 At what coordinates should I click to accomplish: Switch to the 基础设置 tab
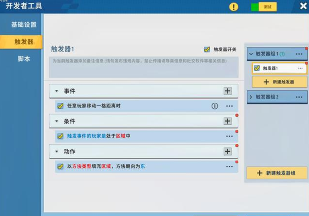point(23,25)
